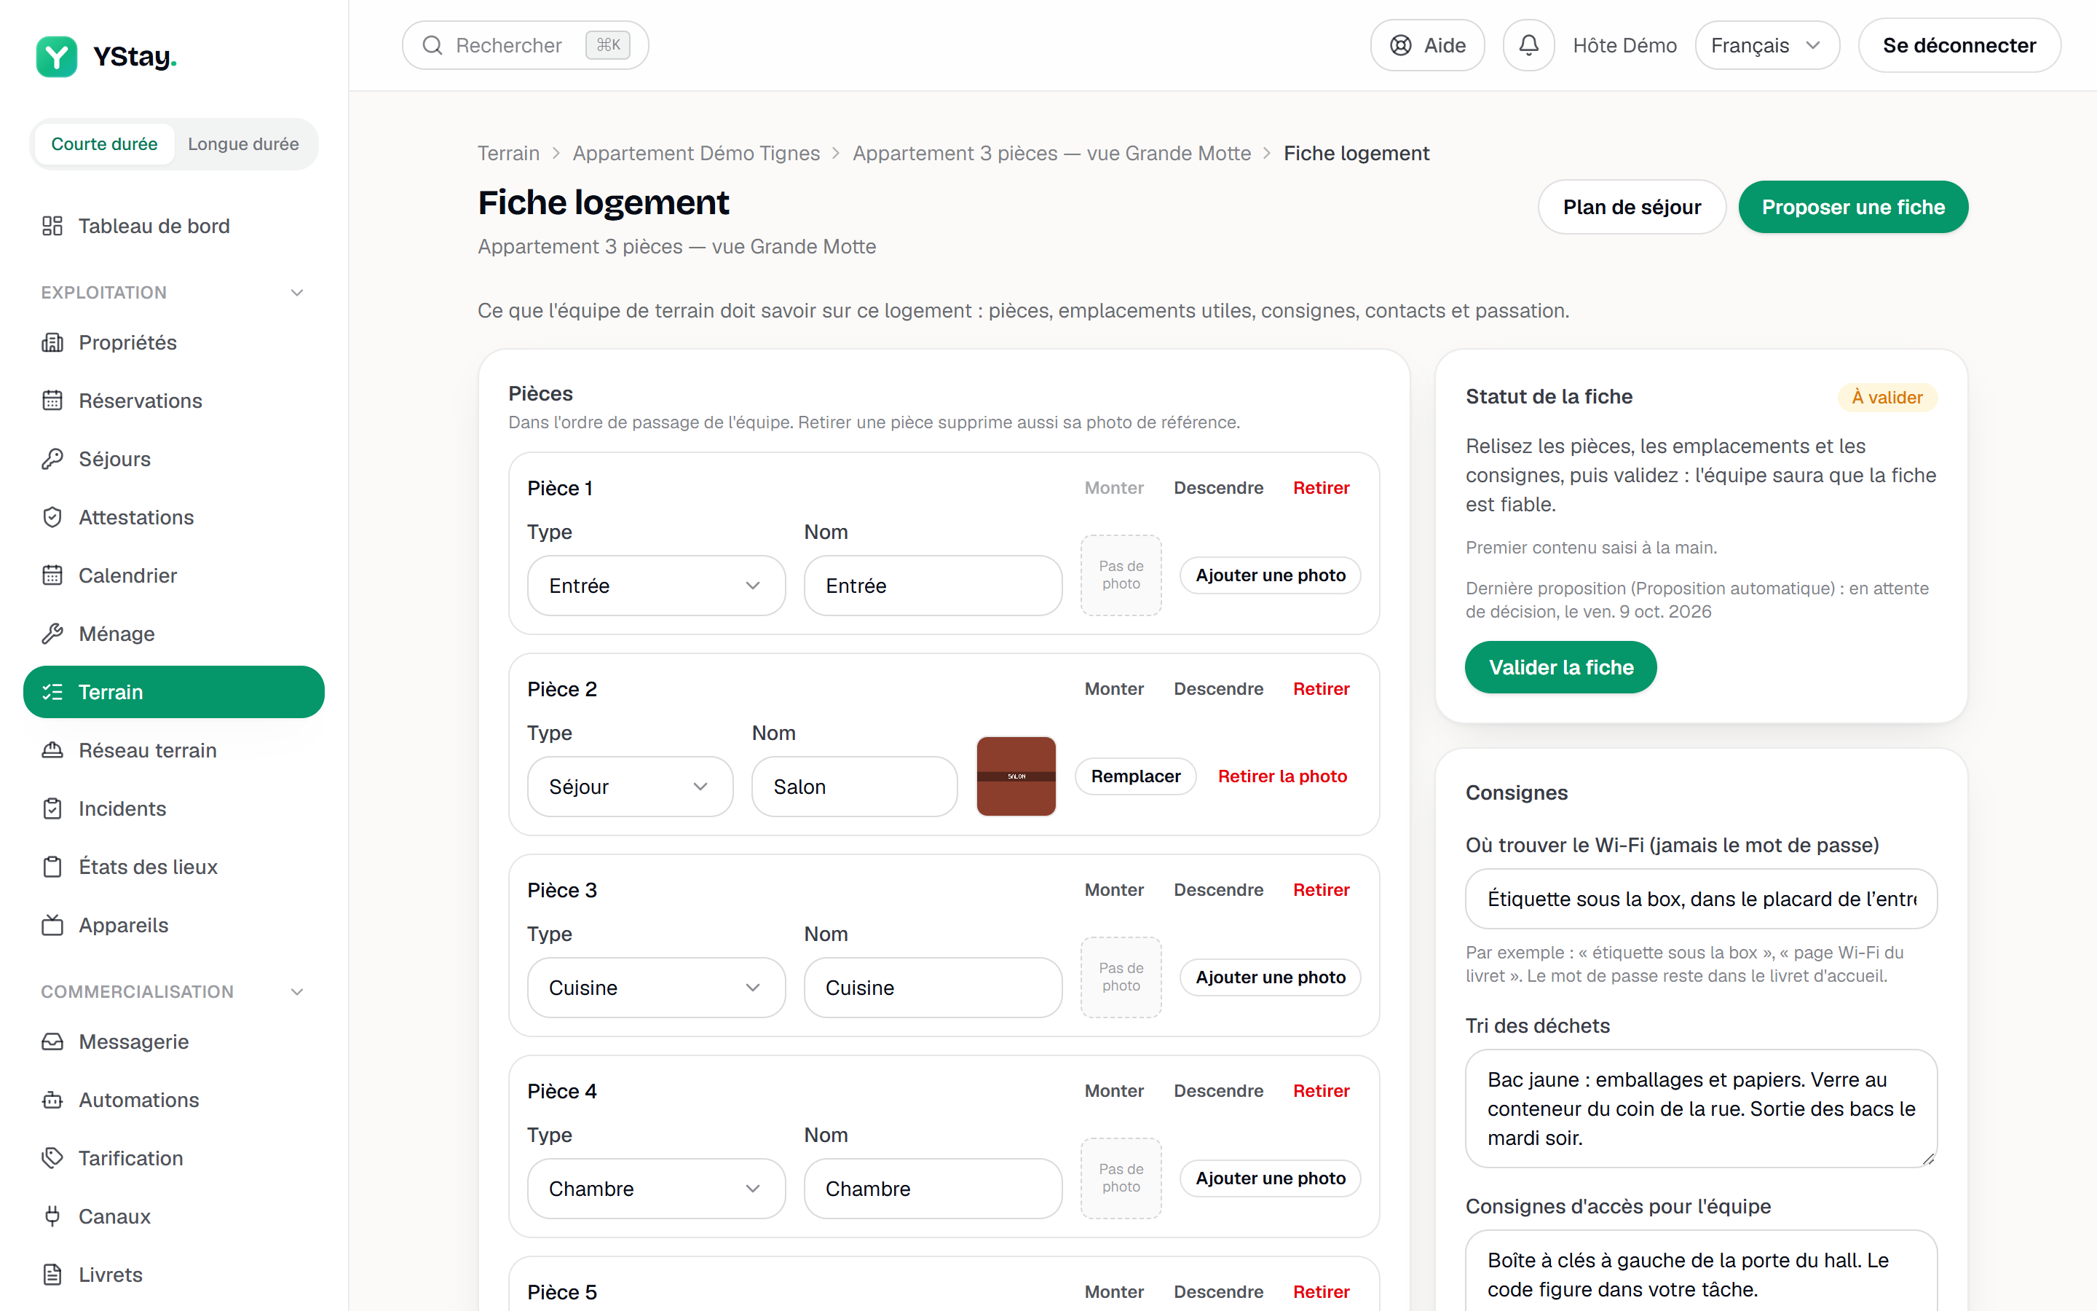This screenshot has height=1311, width=2097.
Task: Open Appareils section
Action: tap(173, 925)
